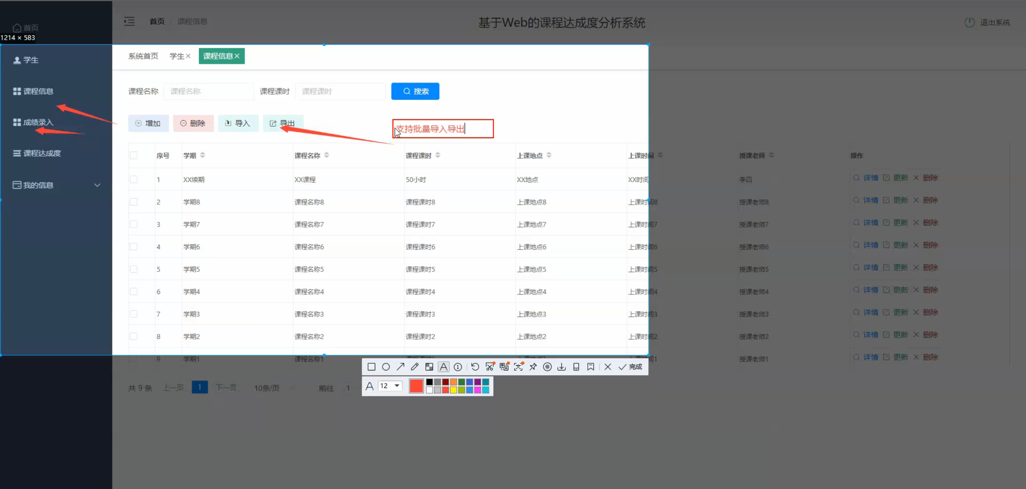Activate the mosaic blur tool
The image size is (1026, 489).
429,367
